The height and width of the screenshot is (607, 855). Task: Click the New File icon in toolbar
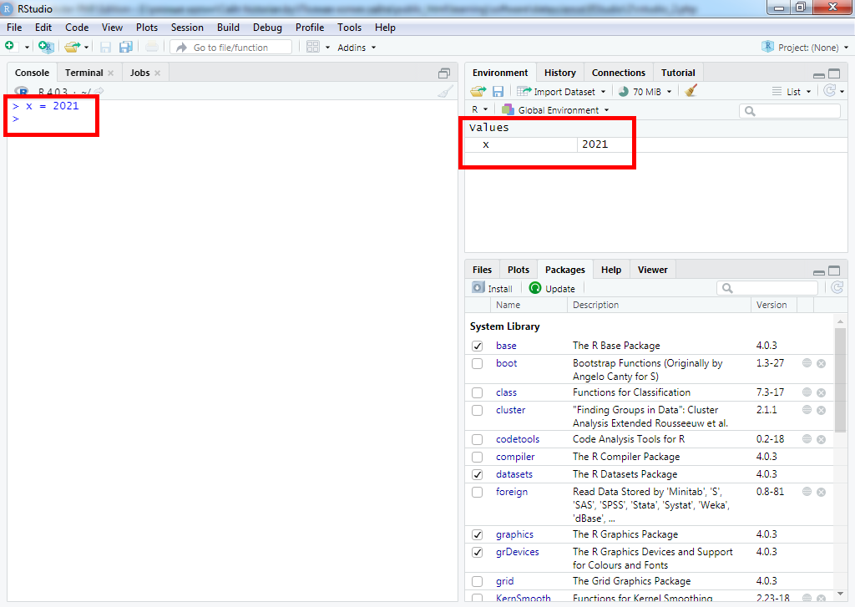[10, 48]
